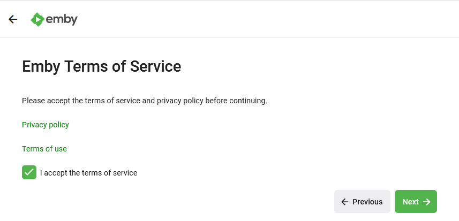Image resolution: width=459 pixels, height=221 pixels.
Task: Click the left arrow inside Previous button
Action: tap(345, 202)
